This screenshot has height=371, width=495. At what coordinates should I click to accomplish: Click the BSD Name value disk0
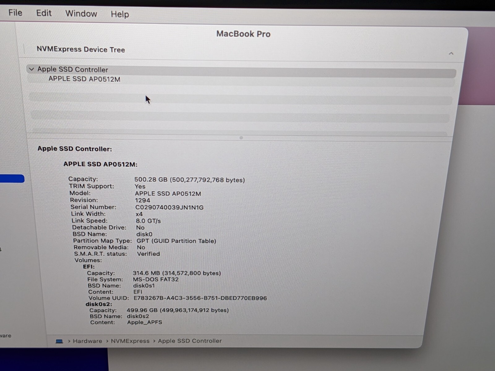(x=144, y=234)
